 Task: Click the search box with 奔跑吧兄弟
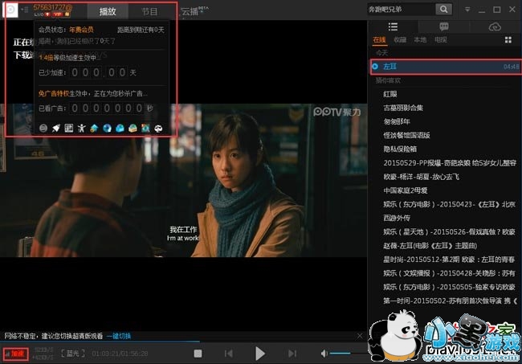[401, 10]
